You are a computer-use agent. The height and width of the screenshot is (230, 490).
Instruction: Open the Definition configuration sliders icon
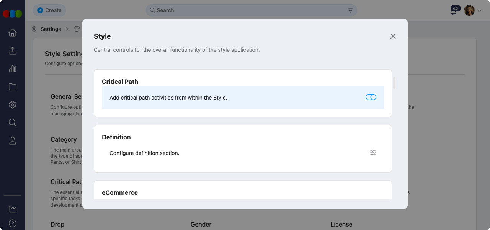click(373, 153)
